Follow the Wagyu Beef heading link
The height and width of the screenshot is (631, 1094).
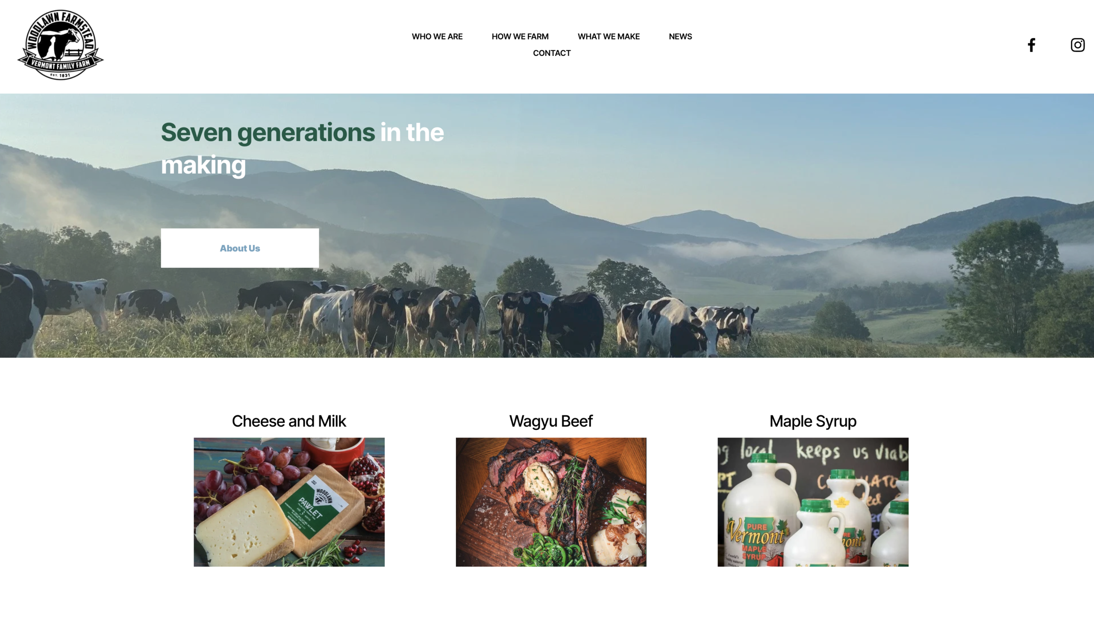coord(551,421)
